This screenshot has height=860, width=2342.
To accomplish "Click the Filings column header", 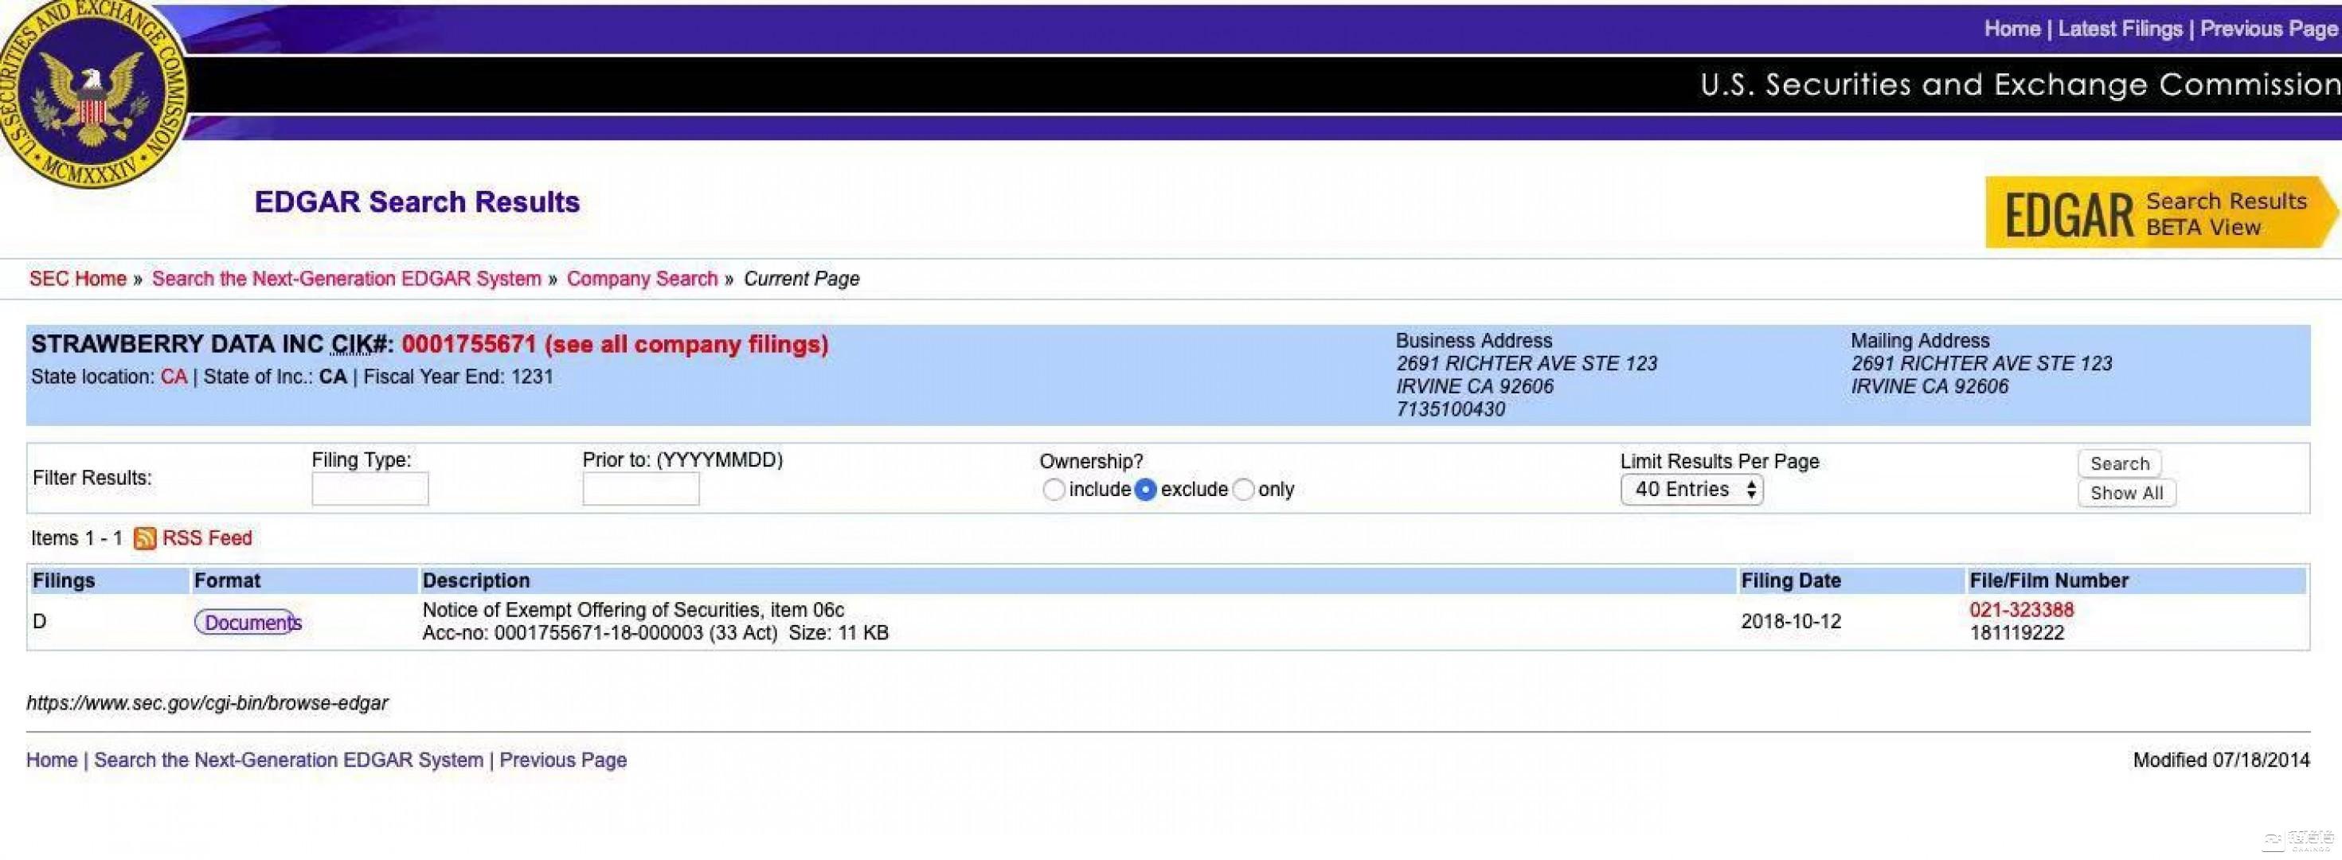I will click(x=64, y=581).
